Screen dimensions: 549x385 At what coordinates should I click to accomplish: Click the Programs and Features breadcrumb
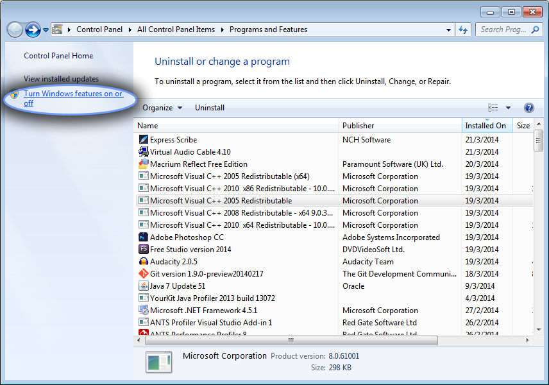[268, 30]
